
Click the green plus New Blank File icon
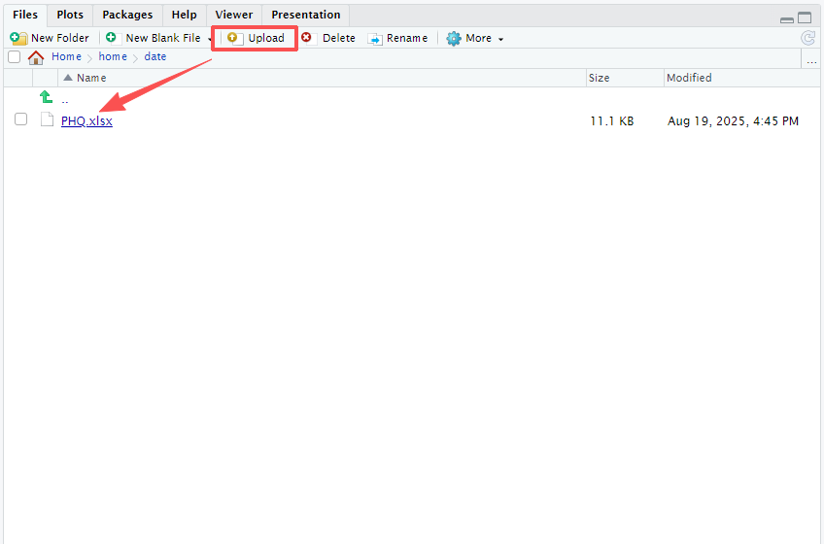tap(111, 37)
